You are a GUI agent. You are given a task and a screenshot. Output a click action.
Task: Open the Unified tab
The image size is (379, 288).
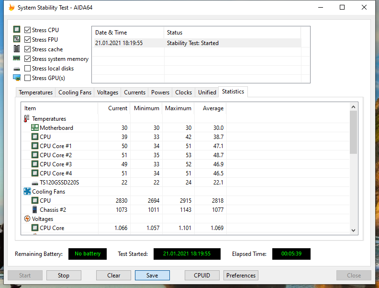(x=207, y=92)
